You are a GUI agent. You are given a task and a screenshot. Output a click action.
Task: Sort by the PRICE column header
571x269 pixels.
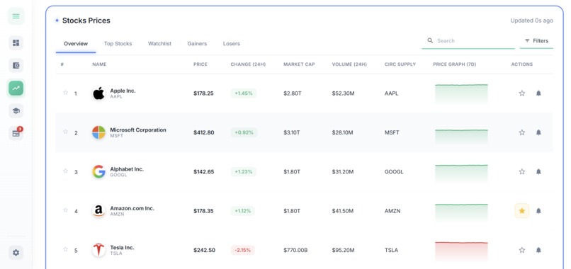pyautogui.click(x=200, y=64)
